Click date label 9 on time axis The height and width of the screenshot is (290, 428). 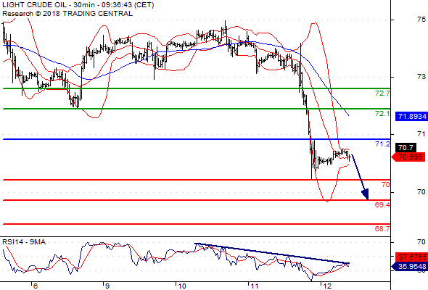tap(107, 286)
